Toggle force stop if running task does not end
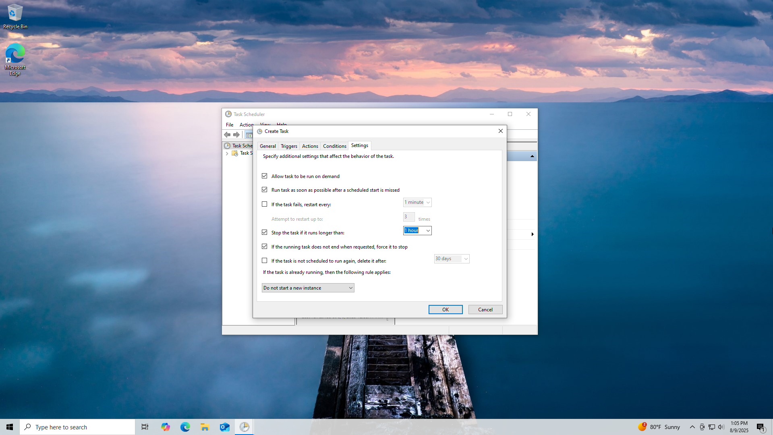This screenshot has height=435, width=773. coord(265,246)
